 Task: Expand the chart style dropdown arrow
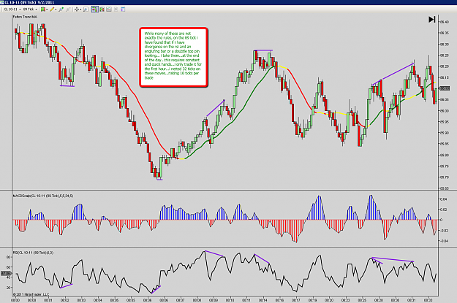click(x=47, y=9)
